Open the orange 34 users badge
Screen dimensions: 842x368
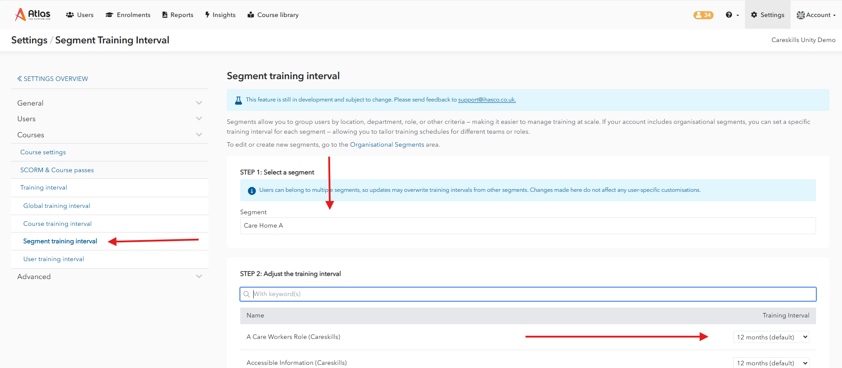pos(703,15)
